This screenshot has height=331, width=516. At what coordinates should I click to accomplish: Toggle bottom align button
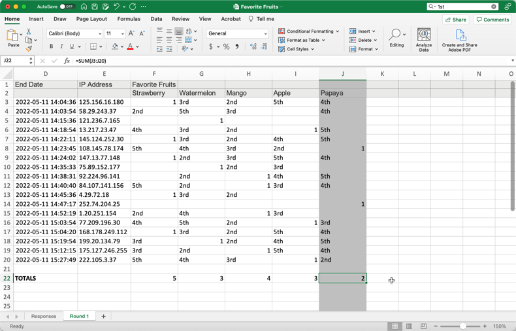[x=179, y=31]
